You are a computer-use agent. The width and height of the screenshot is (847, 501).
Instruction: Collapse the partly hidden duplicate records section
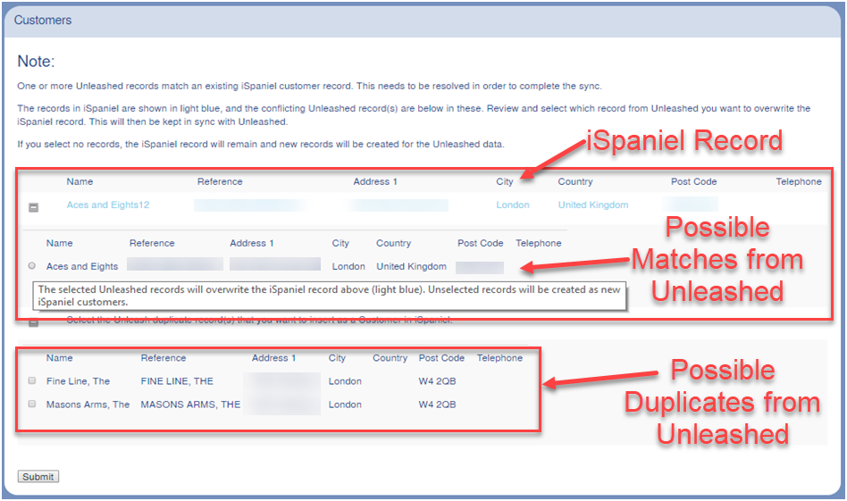click(33, 323)
